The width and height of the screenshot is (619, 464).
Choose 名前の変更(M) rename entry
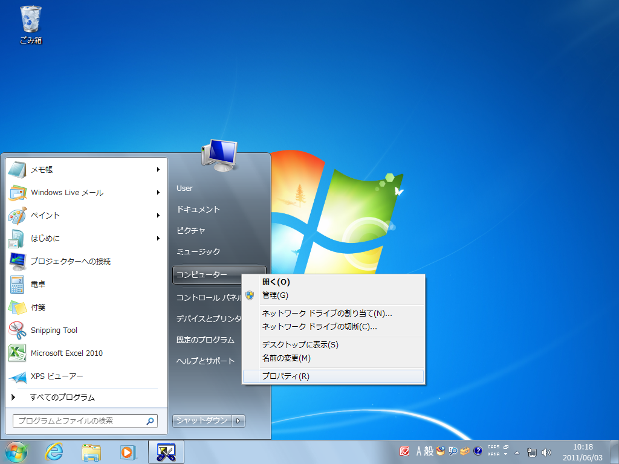tap(334, 358)
